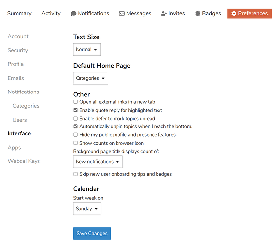Click the Invites user-plus icon
275x246 pixels.
(x=164, y=13)
